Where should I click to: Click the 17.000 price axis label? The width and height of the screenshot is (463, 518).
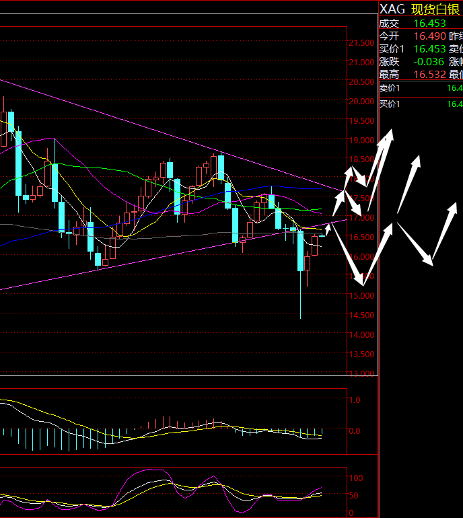tap(361, 218)
